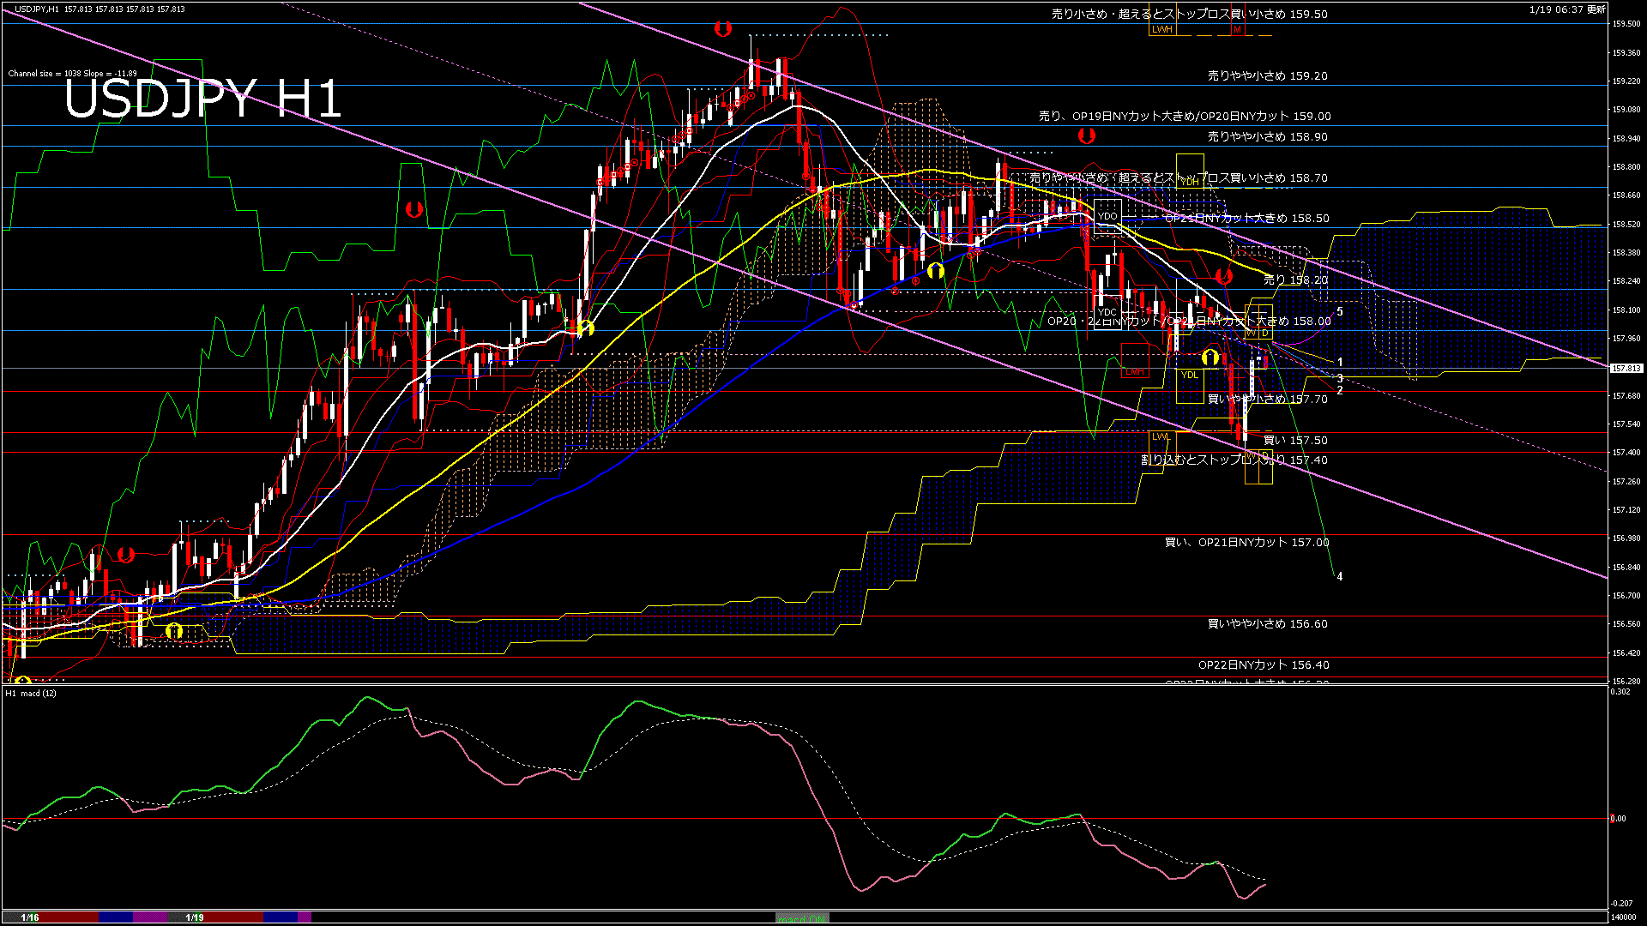Image resolution: width=1647 pixels, height=926 pixels.
Task: Click the H1 macd (12) indicator label
Action: click(31, 693)
